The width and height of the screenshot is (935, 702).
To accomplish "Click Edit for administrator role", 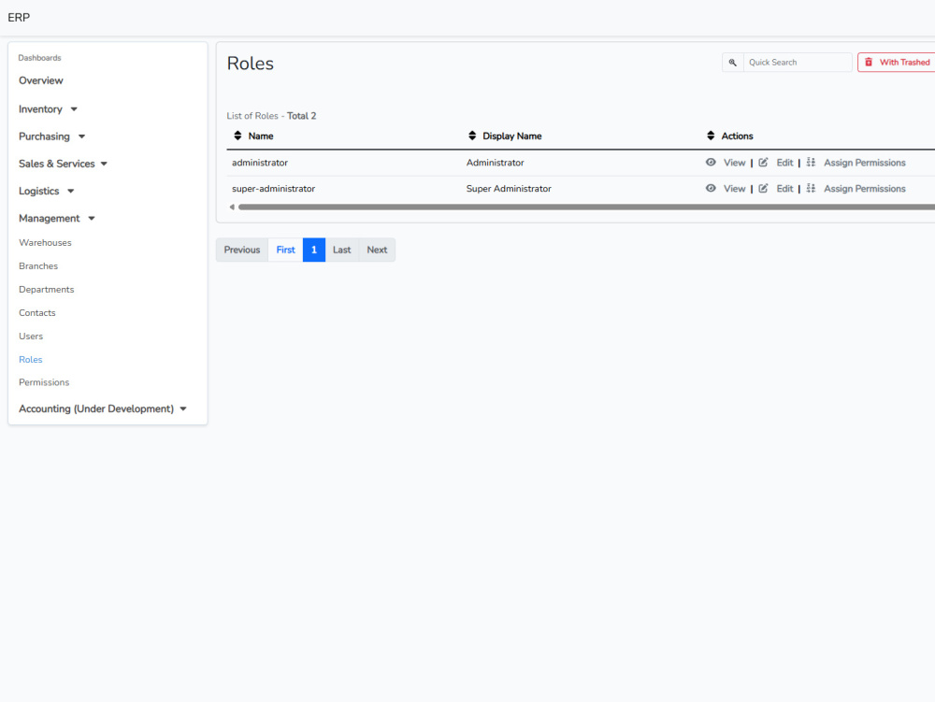I will click(784, 163).
